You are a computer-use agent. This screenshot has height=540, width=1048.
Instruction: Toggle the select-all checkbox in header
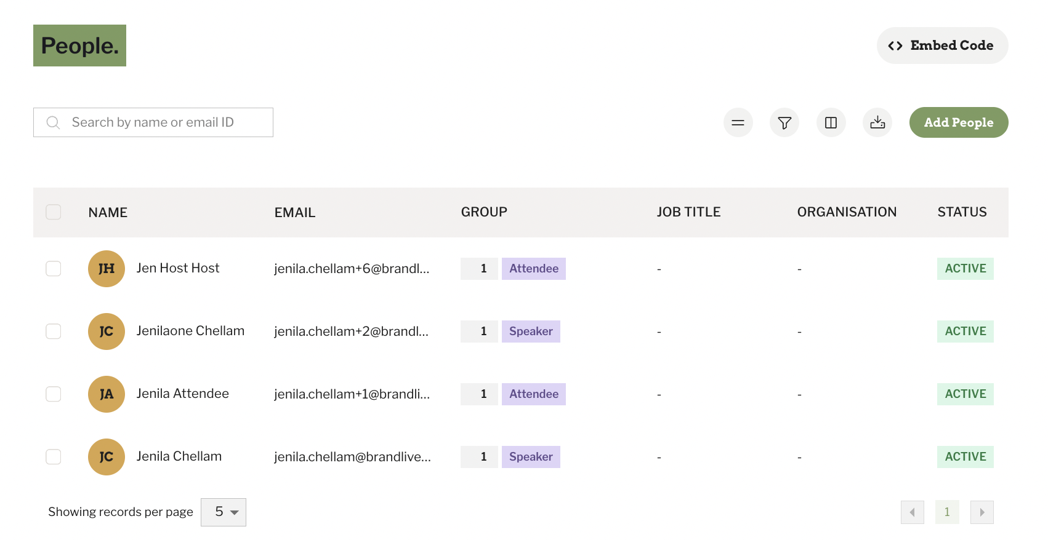coord(54,212)
